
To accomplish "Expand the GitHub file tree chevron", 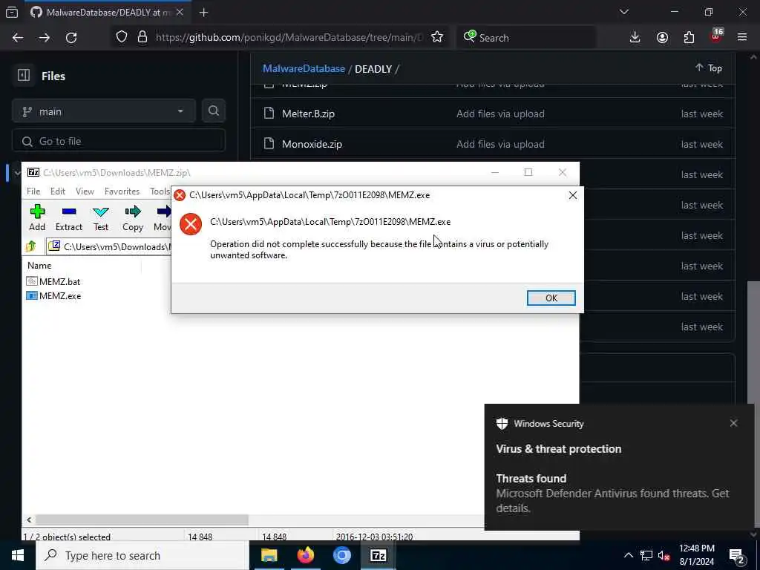I will pyautogui.click(x=18, y=172).
